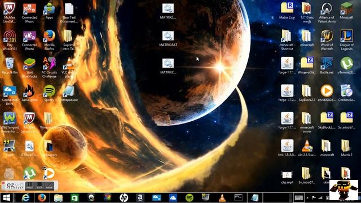Select the uTorrent(3) installer icon
Screen dimensions: 361x203
[346, 65]
